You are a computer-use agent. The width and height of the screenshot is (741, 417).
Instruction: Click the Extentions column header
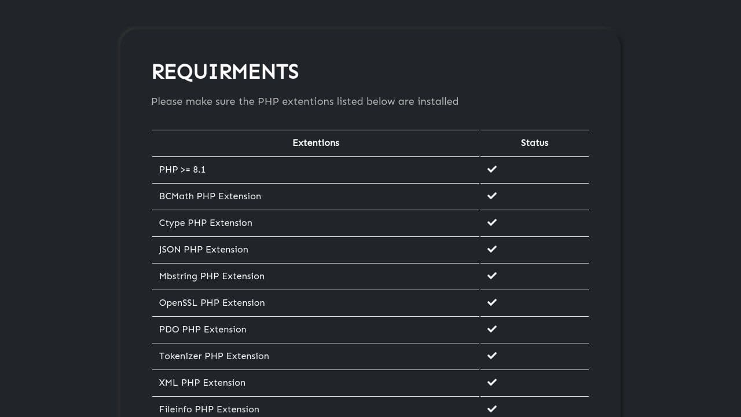pyautogui.click(x=316, y=142)
